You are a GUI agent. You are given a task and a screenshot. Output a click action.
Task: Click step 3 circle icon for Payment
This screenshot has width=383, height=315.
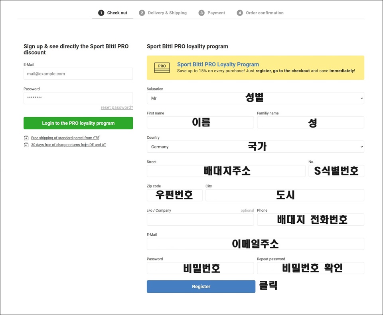click(x=201, y=13)
